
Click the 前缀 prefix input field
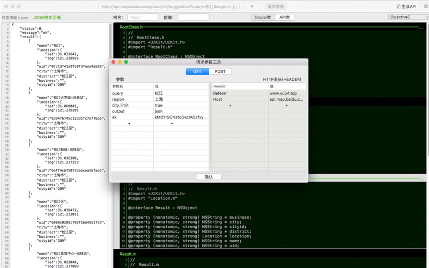click(193, 17)
